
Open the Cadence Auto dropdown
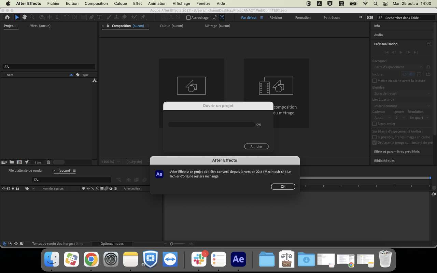pos(382,118)
